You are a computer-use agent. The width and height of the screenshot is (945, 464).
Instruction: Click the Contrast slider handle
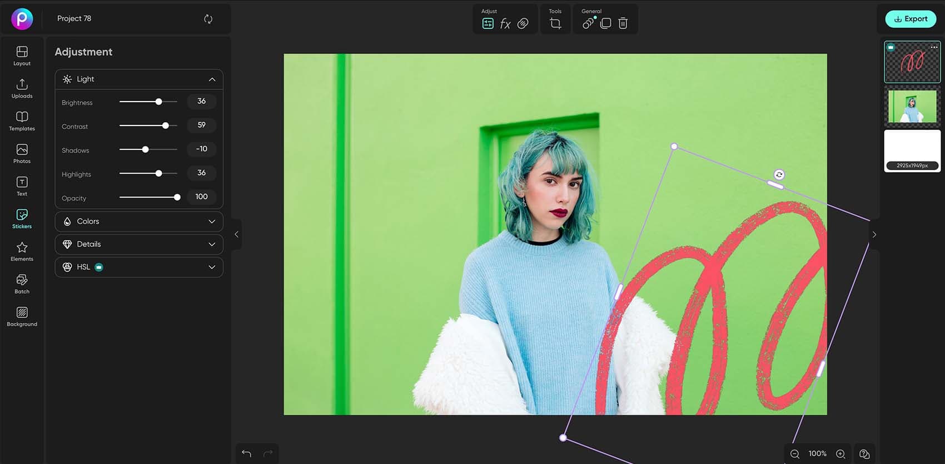(x=165, y=125)
